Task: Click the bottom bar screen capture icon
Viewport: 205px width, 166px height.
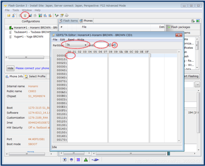Action: (65, 160)
